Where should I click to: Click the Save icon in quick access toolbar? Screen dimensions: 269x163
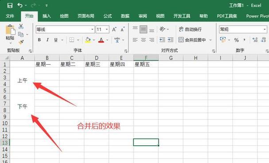10,5
